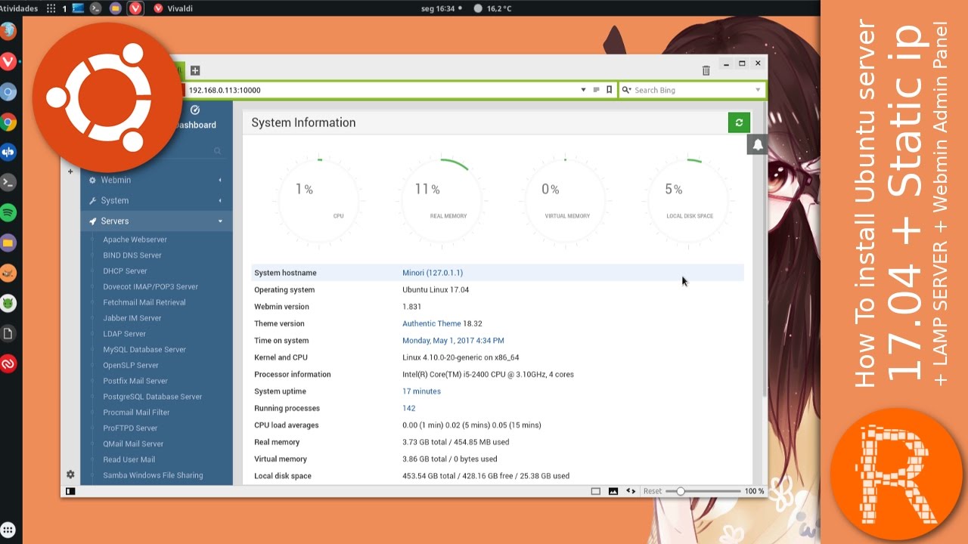The width and height of the screenshot is (968, 544).
Task: Click the Search Bing field
Action: [x=692, y=90]
